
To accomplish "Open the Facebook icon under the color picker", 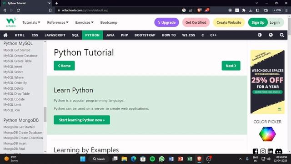I will [256, 151].
